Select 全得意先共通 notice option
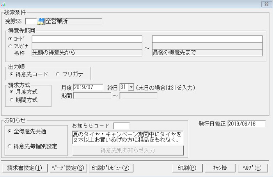 click(9, 131)
